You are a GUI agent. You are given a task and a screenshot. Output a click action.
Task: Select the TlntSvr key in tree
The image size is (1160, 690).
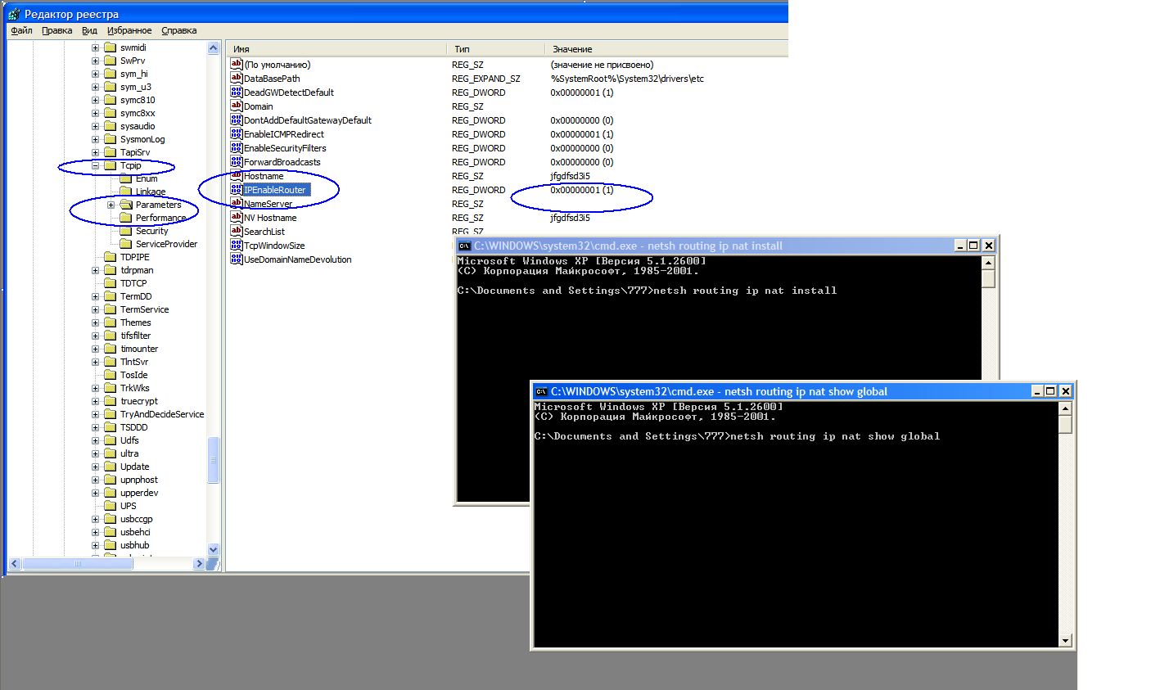click(134, 362)
